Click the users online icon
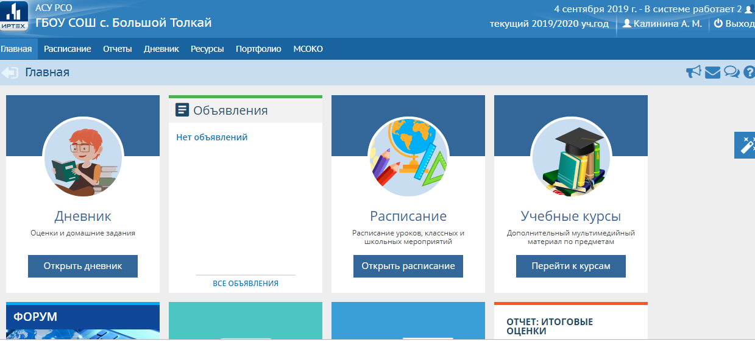755x341 pixels. click(748, 9)
